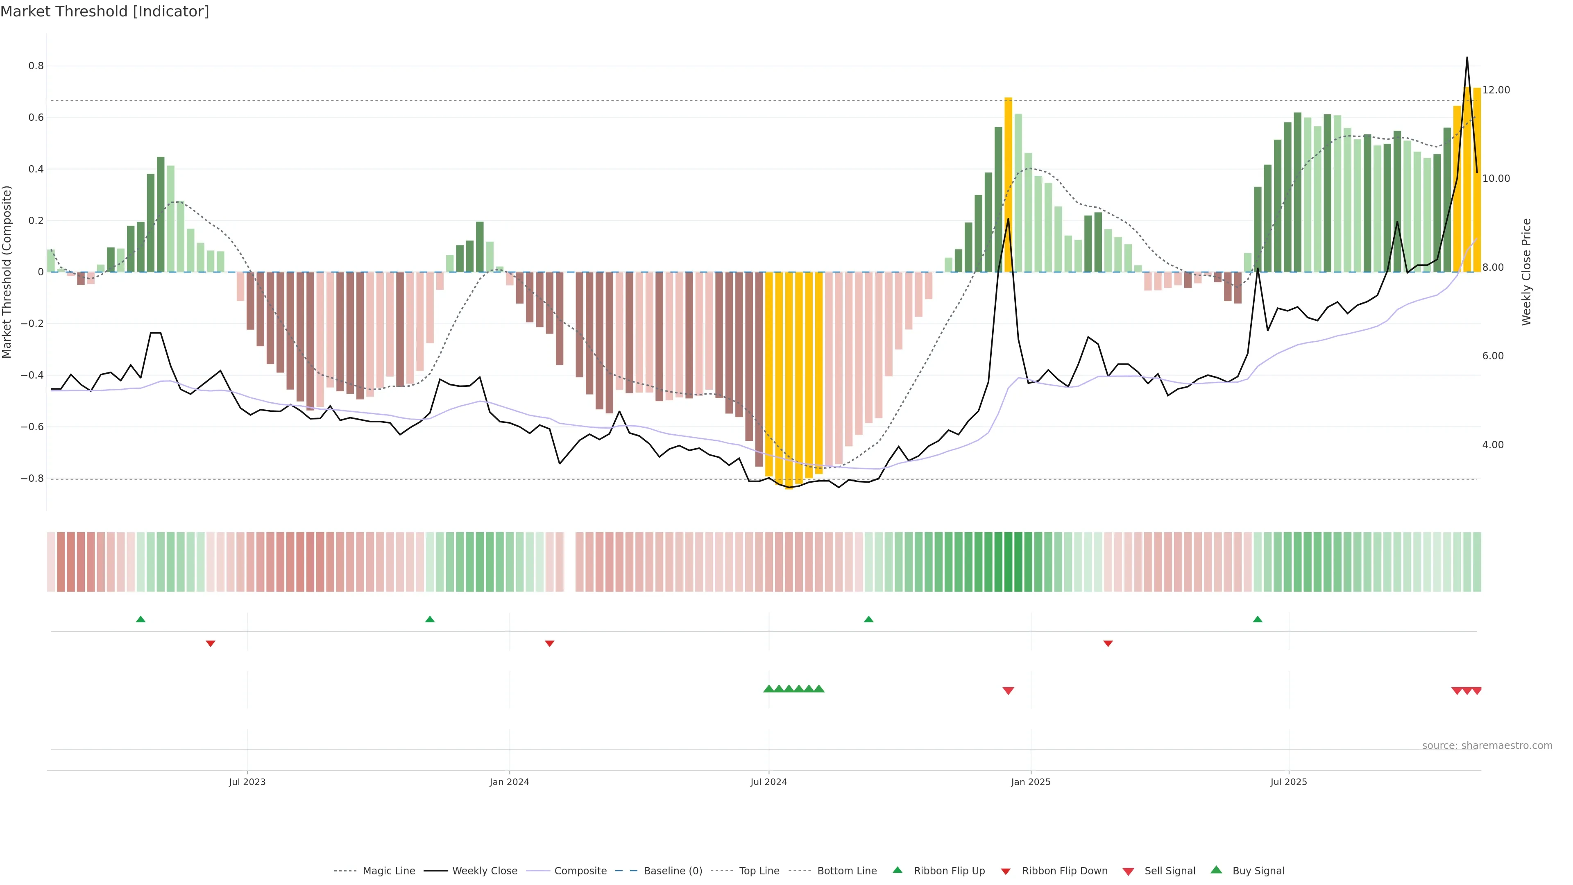The width and height of the screenshot is (1573, 885).
Task: Click first ribbon flip up triangle before Jul 2023
Action: (x=141, y=619)
